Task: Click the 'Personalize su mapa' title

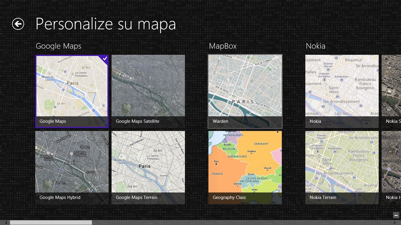Action: click(x=106, y=24)
